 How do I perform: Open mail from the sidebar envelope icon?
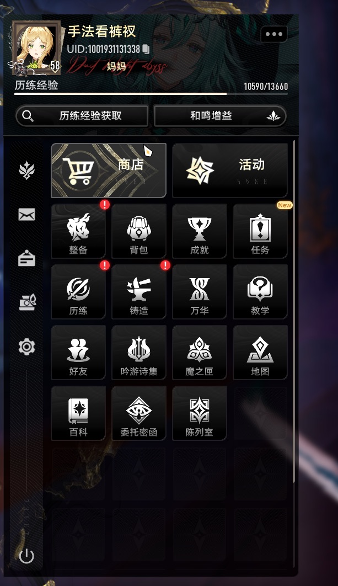[27, 215]
